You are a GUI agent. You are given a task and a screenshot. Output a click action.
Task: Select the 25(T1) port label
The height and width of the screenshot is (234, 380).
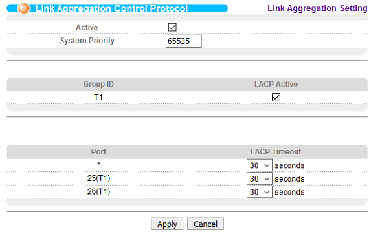[x=98, y=178]
